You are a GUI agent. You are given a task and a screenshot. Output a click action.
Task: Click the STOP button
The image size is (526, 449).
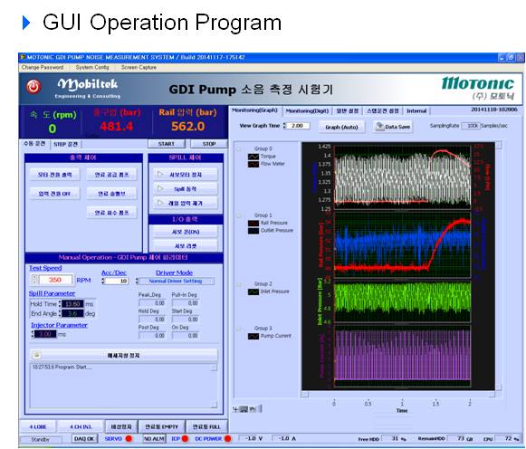click(x=208, y=144)
